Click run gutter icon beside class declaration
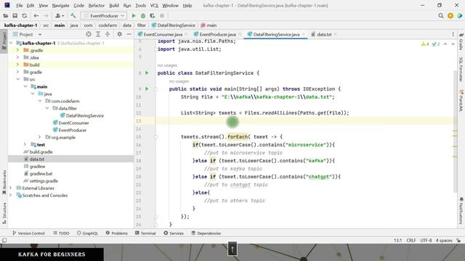 [147, 72]
